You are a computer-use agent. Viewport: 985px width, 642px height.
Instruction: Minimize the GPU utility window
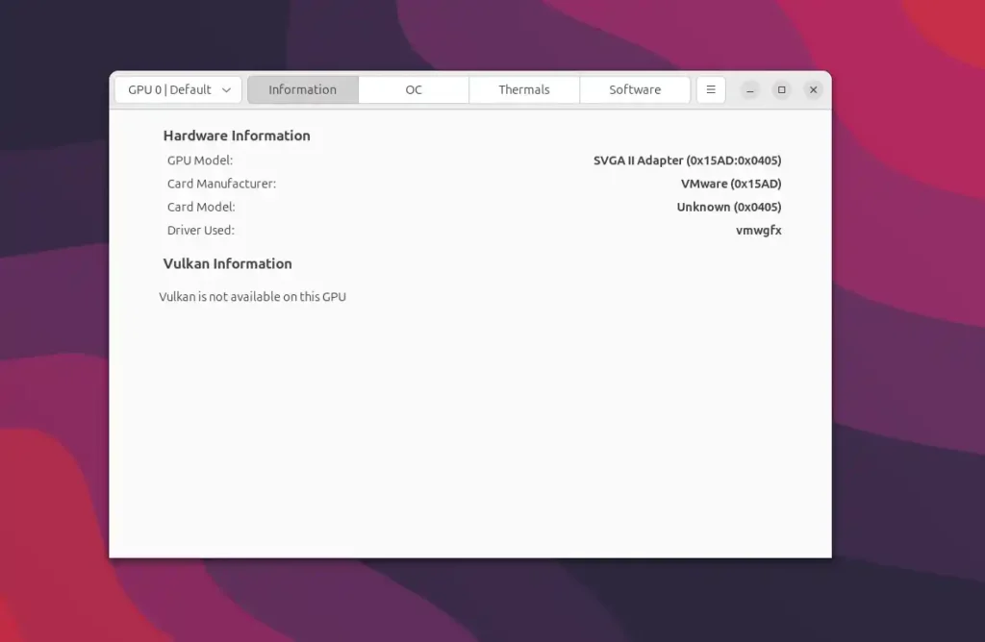click(750, 89)
